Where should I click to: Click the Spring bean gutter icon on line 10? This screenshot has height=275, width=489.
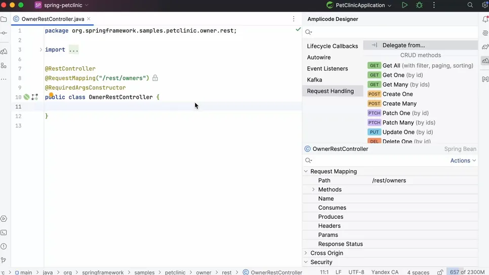(x=26, y=97)
